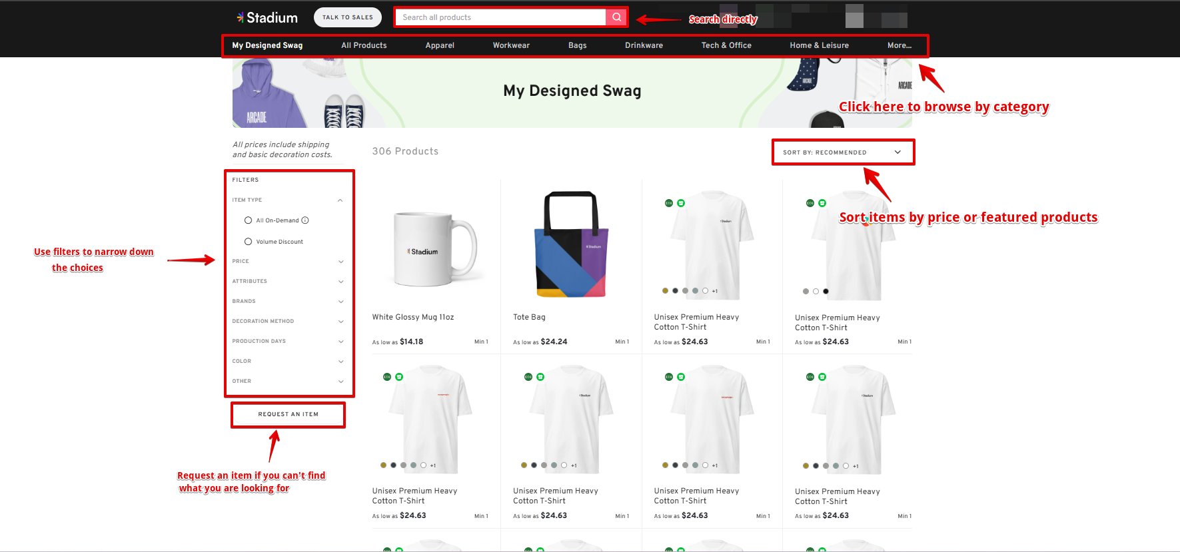Select the Volume Discount radio option
Image resolution: width=1180 pixels, height=552 pixels.
(249, 242)
